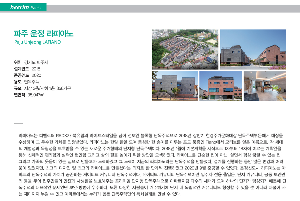This screenshot has height=201, width=300.
Task: Select the 2018 design year value
Action: pos(36,69)
